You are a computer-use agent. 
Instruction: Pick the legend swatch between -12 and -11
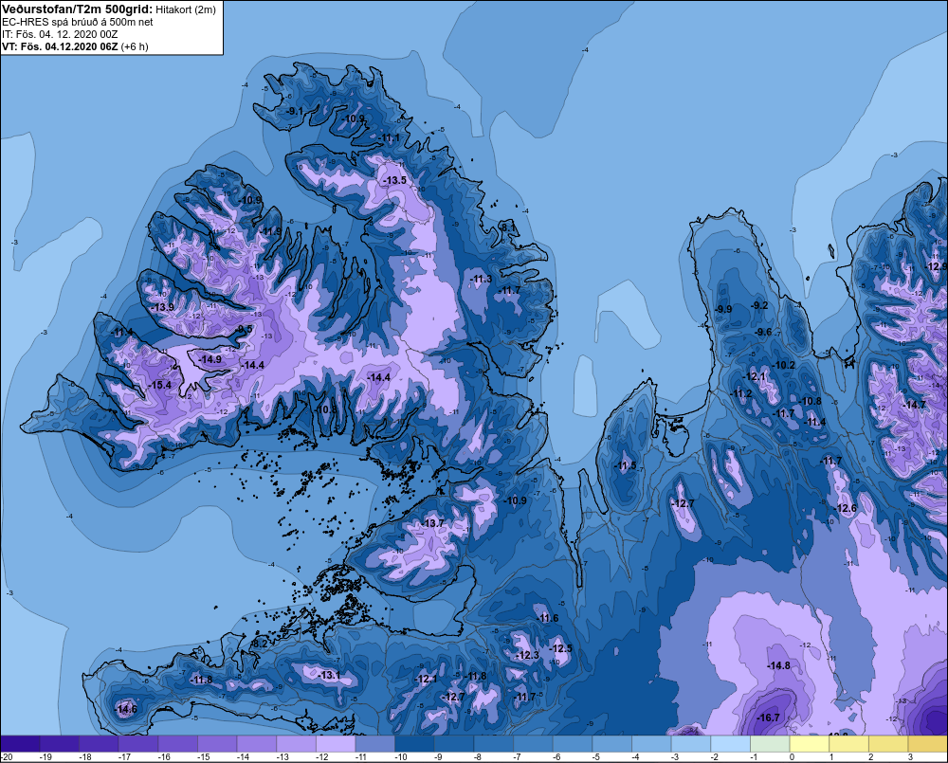(x=337, y=744)
